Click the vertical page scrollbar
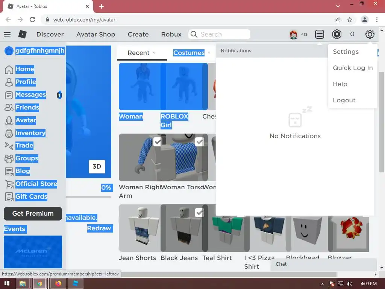 [x=382, y=122]
